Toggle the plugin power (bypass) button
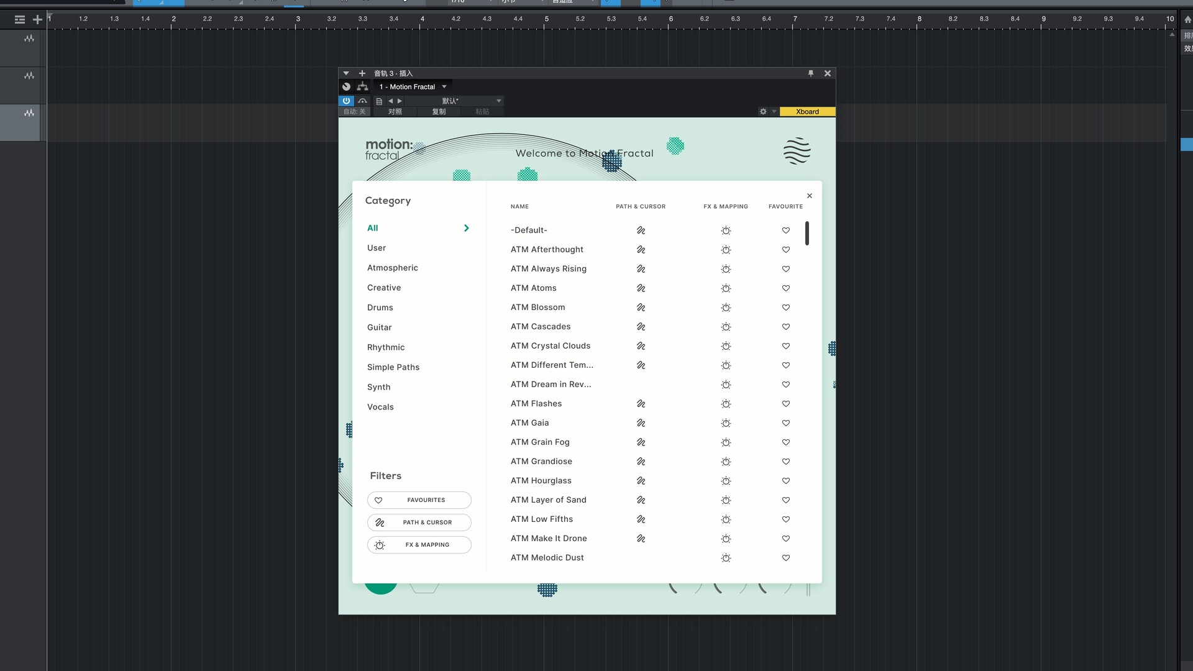 346,101
